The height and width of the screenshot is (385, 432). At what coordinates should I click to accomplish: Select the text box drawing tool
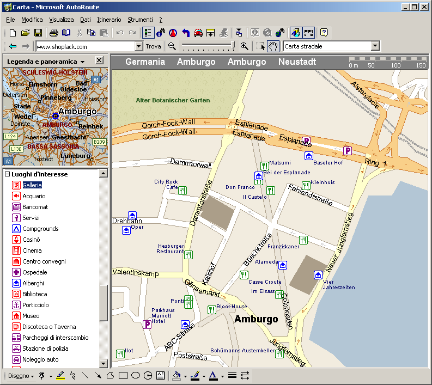160,376
